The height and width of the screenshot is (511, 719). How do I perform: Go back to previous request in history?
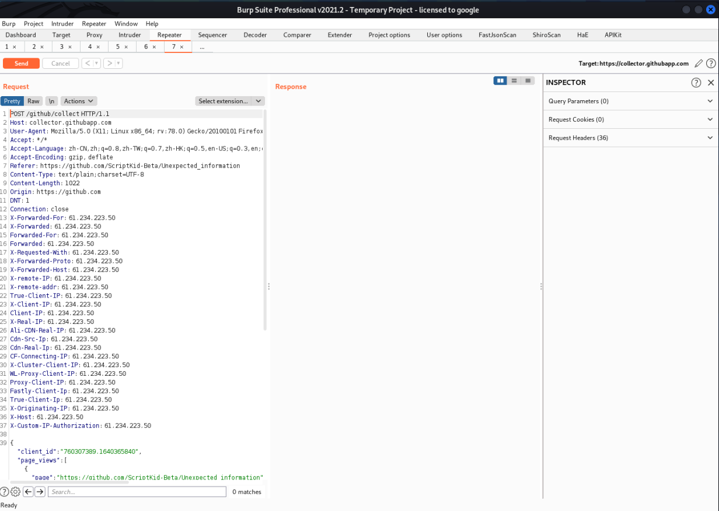point(88,64)
